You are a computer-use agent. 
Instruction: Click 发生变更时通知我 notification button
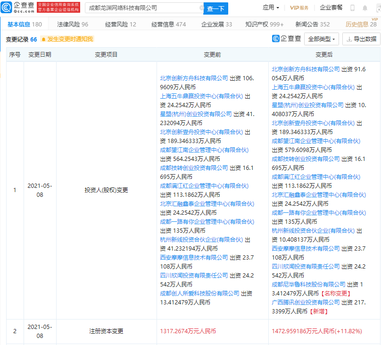click(69, 39)
